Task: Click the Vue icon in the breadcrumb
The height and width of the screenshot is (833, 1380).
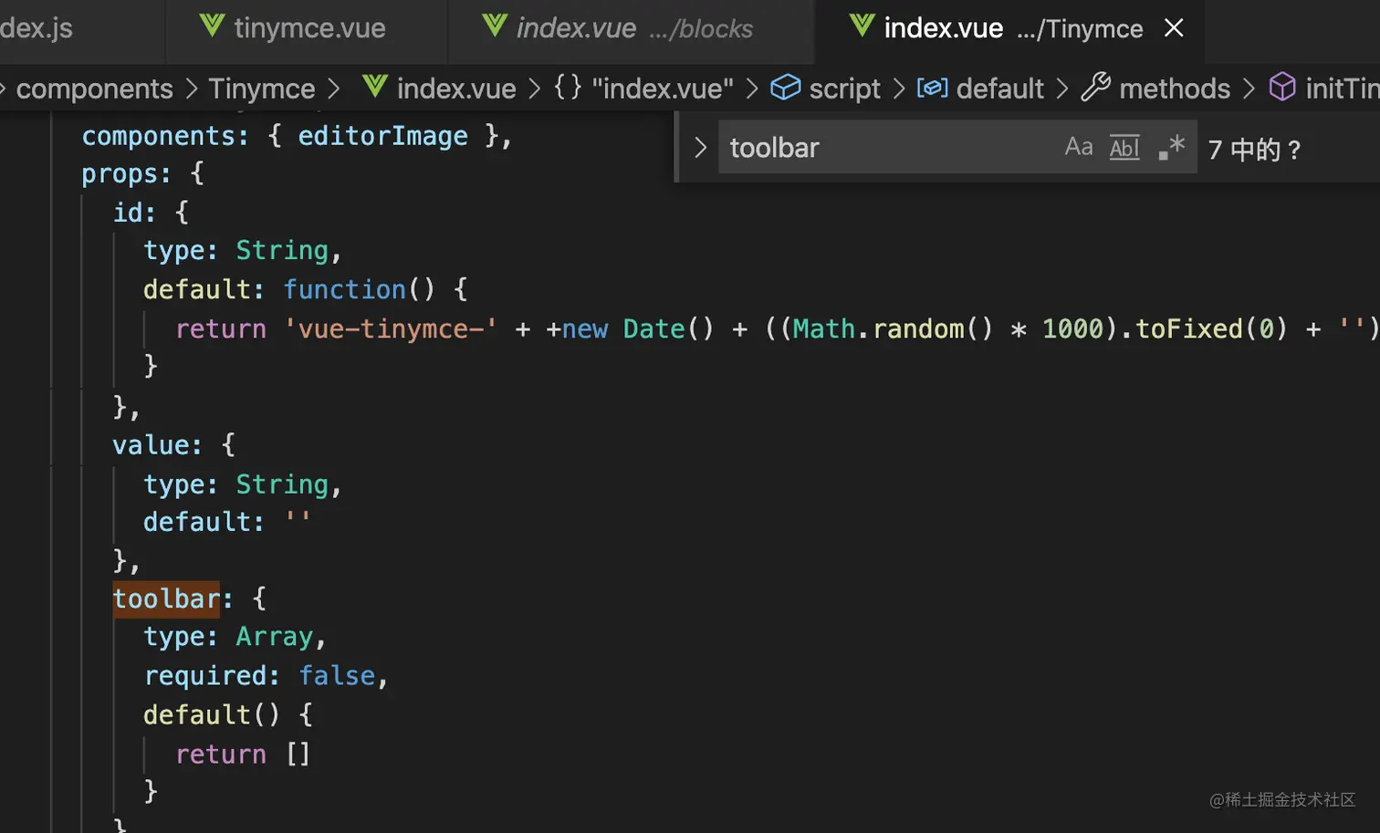Action: pyautogui.click(x=375, y=87)
